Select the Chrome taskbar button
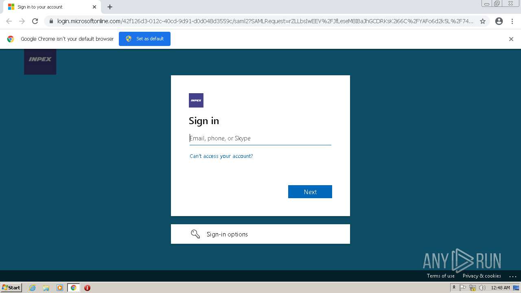Viewport: 521px width, 293px height. point(73,288)
